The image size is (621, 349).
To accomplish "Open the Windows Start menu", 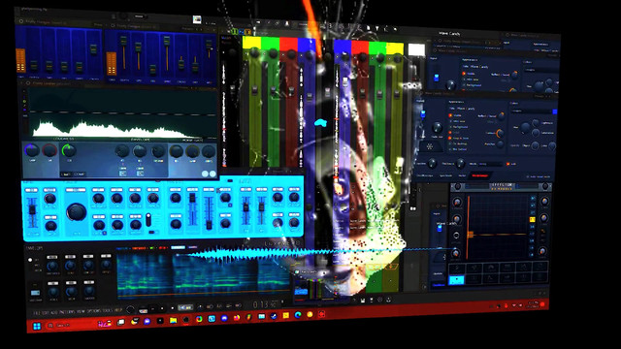I will pyautogui.click(x=37, y=326).
